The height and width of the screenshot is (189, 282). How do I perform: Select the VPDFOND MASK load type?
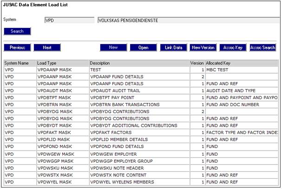coord(63,146)
